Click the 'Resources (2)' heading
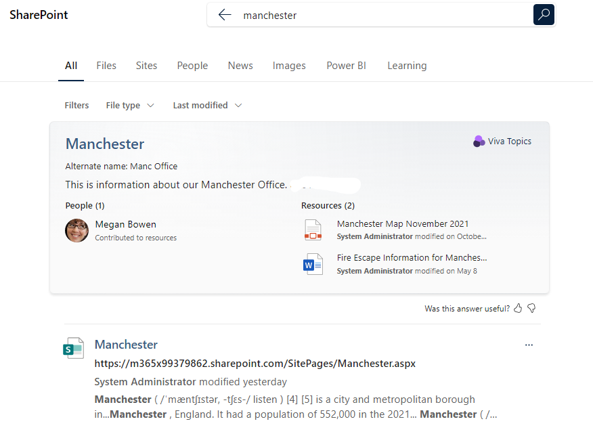The image size is (593, 432). click(x=328, y=205)
